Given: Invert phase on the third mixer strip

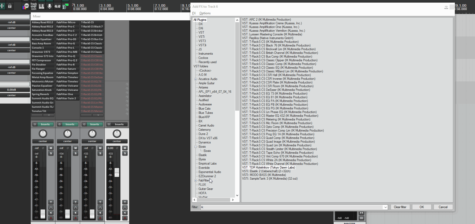Looking at the screenshot, I should tap(92, 148).
